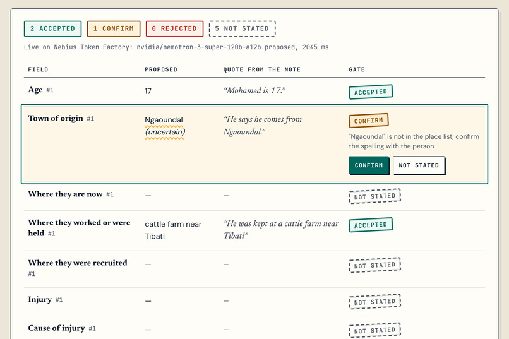Select the Where they are now label
Image resolution: width=509 pixels, height=339 pixels.
(65, 194)
